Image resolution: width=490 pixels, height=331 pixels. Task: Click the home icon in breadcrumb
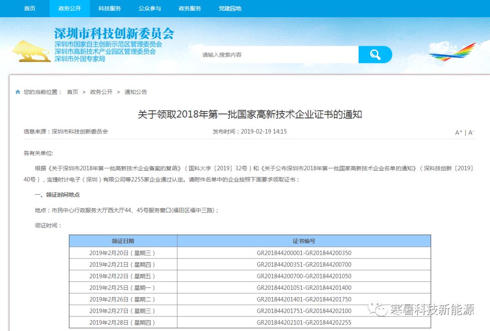coord(18,92)
